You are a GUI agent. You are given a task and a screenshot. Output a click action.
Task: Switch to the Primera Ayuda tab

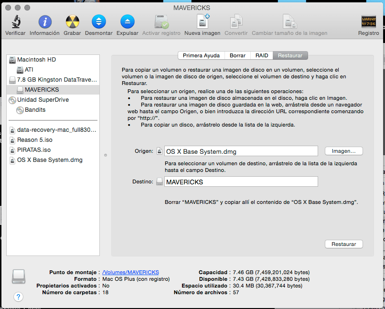click(201, 55)
